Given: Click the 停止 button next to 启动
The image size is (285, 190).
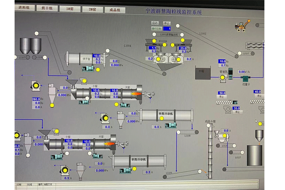Looking at the screenshot, I should click(x=167, y=23).
